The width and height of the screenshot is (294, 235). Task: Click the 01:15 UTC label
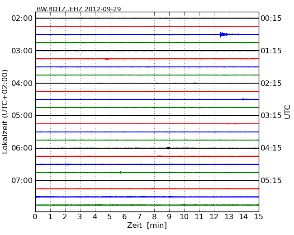271,51
